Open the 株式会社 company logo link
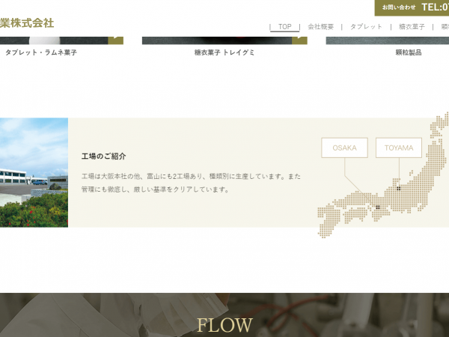Viewport: 449px width, 337px height. (27, 23)
